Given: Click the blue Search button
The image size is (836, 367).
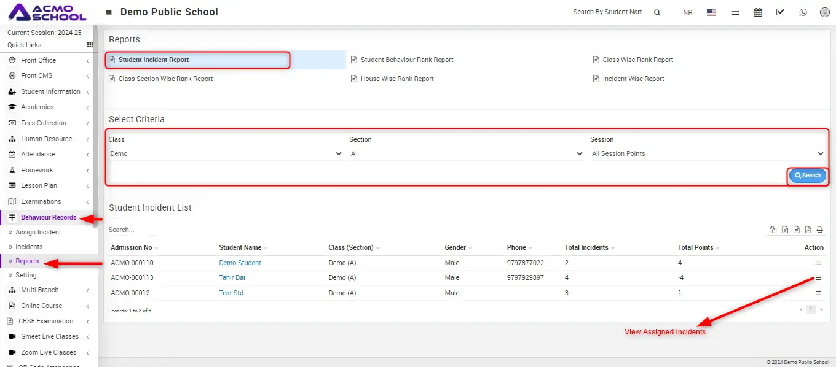Looking at the screenshot, I should coord(807,176).
